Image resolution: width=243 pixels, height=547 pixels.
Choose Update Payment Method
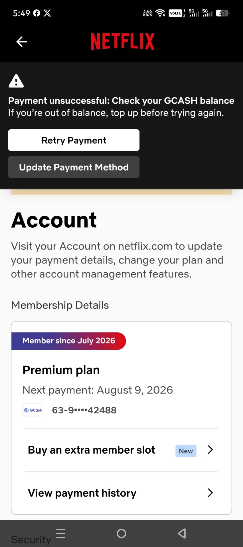coord(74,167)
